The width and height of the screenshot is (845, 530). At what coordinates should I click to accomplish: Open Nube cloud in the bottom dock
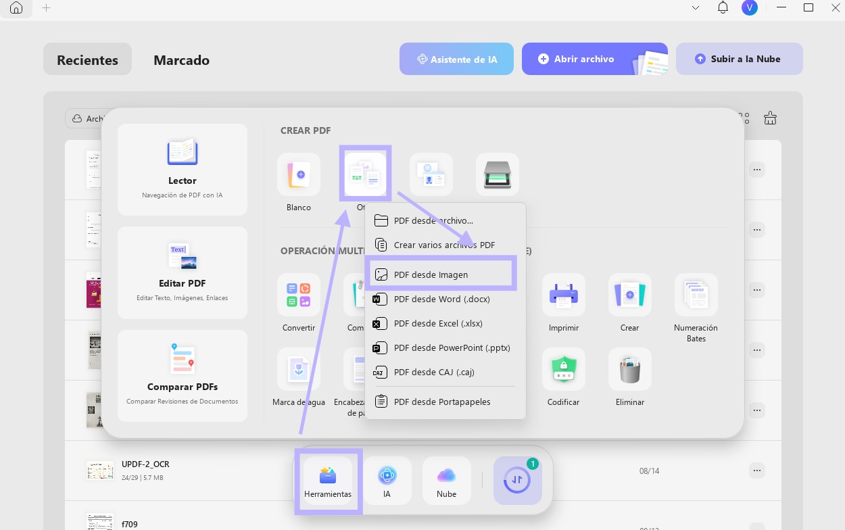[447, 481]
